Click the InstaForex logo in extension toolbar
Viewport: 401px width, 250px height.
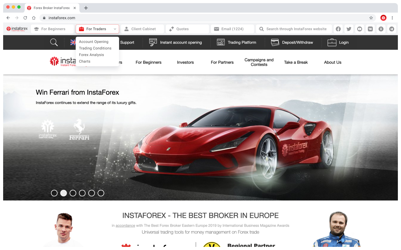tap(17, 29)
